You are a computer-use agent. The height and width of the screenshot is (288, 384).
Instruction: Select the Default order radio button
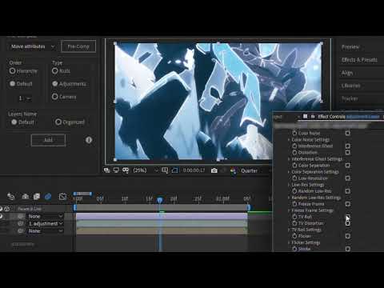[12, 84]
